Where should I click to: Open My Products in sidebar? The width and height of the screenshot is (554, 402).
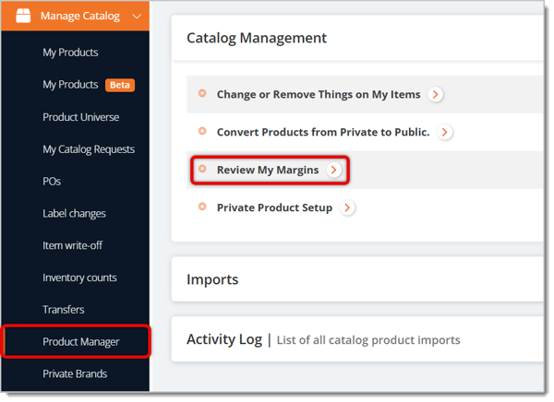(x=70, y=53)
